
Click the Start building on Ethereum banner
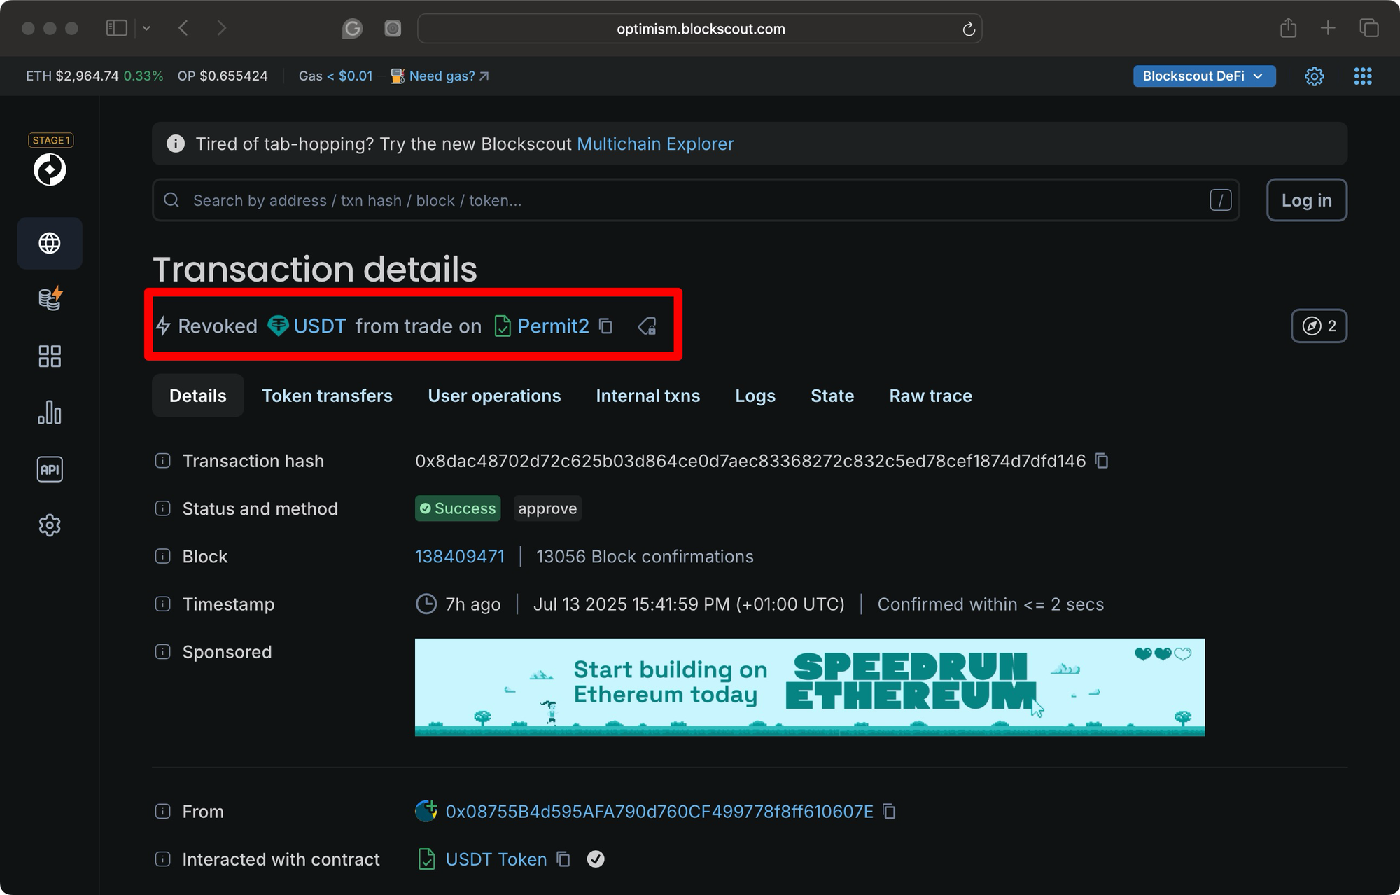(810, 687)
